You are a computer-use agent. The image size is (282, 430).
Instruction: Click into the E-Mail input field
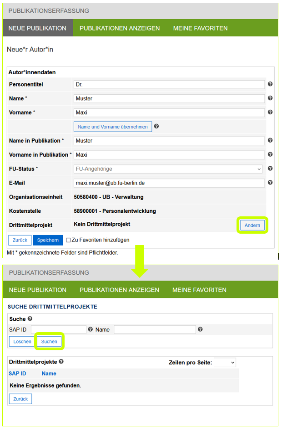169,183
